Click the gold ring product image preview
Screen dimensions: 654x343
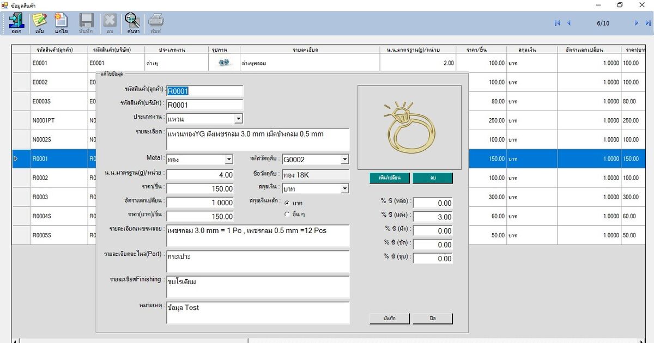(409, 127)
